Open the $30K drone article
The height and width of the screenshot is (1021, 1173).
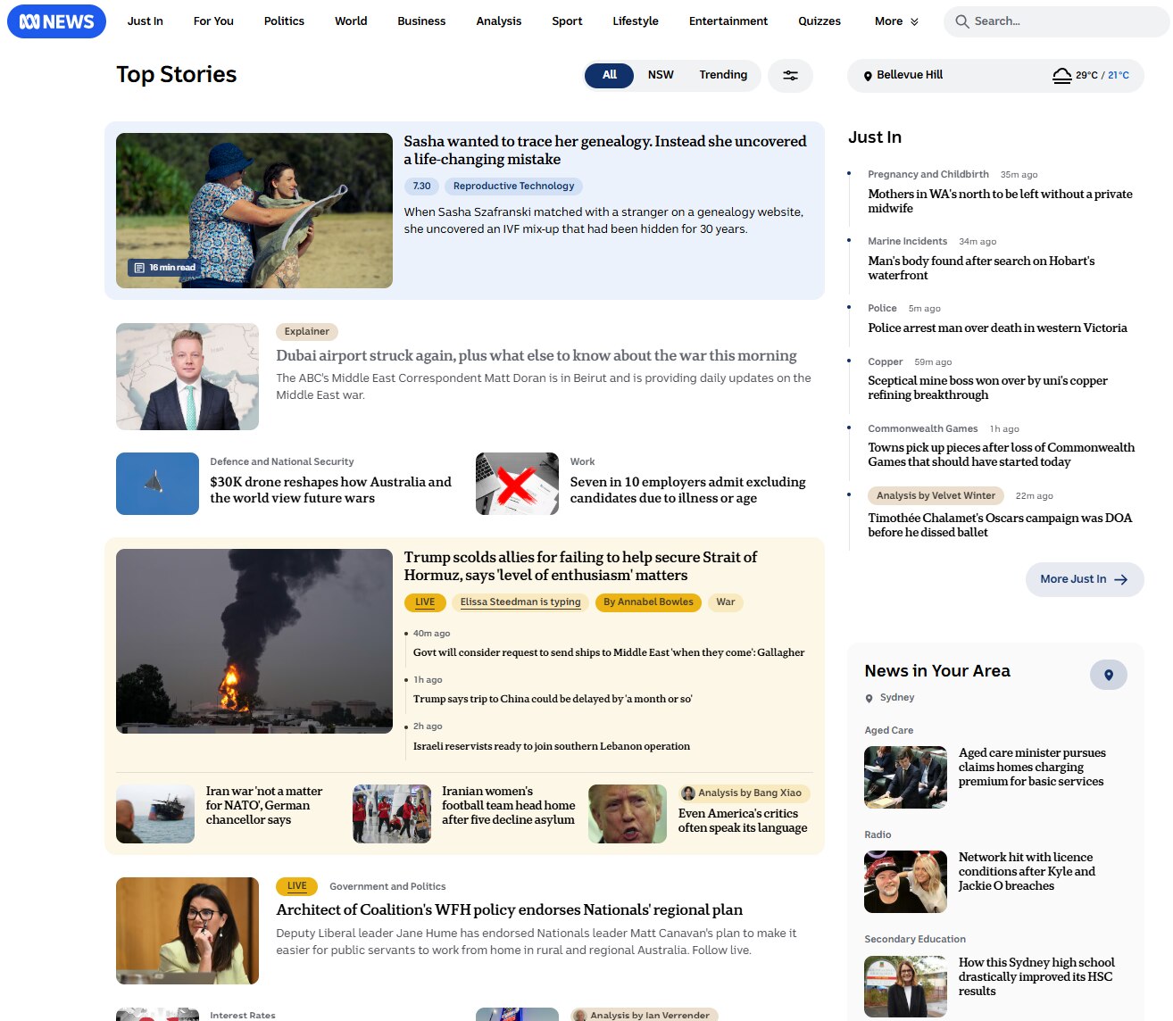[x=330, y=490]
